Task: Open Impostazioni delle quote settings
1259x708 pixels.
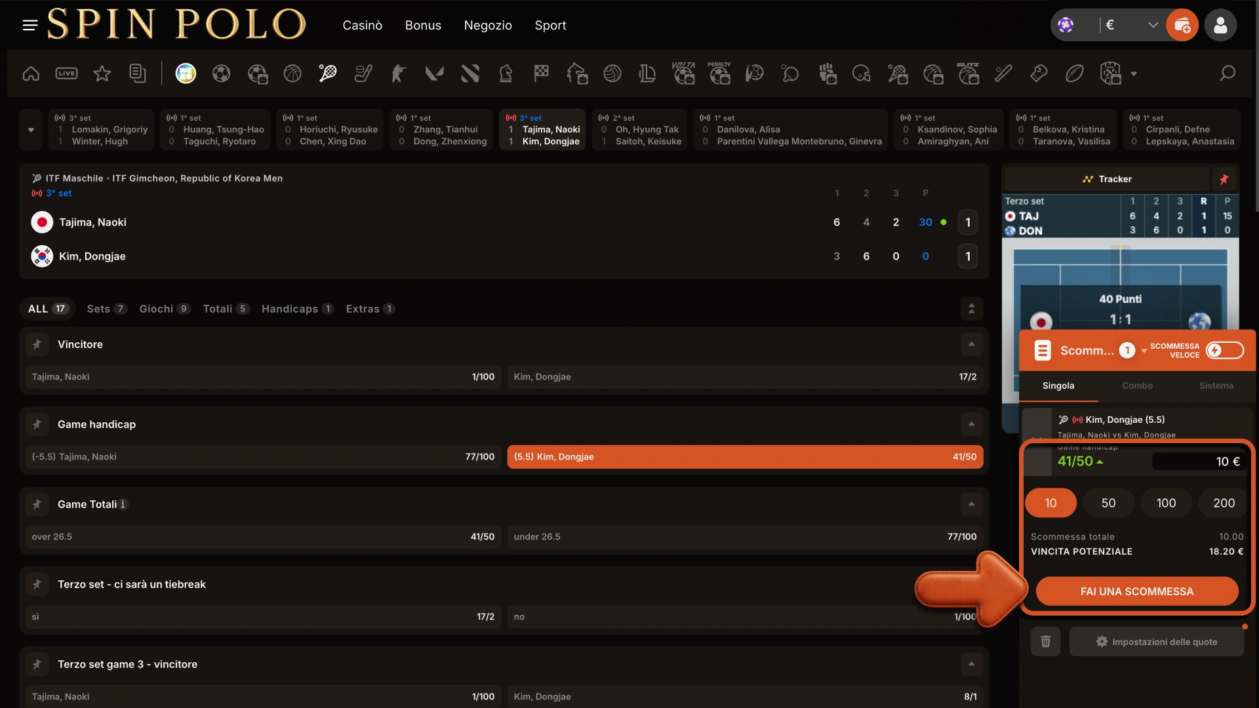Action: click(1157, 642)
